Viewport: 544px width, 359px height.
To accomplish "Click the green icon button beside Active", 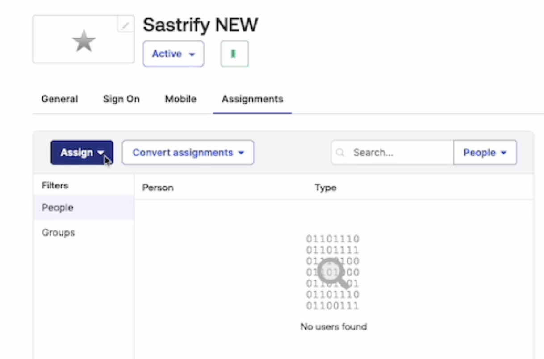I will pos(234,54).
